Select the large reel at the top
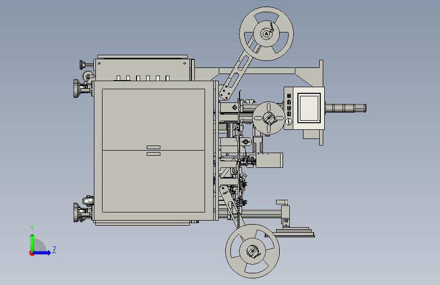Viewport: 440px width, 285px height. [266, 33]
